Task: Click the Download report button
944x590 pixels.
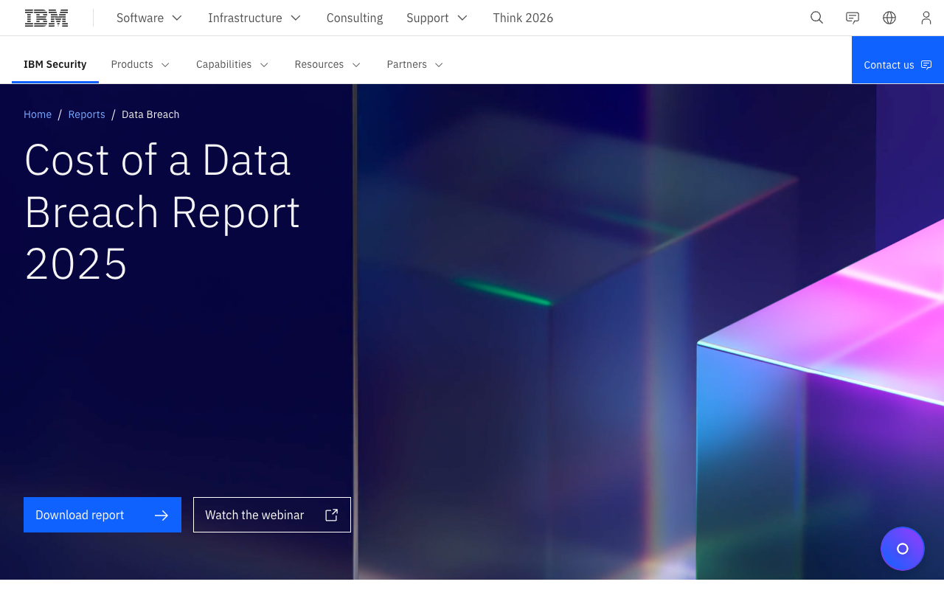Action: coord(103,515)
